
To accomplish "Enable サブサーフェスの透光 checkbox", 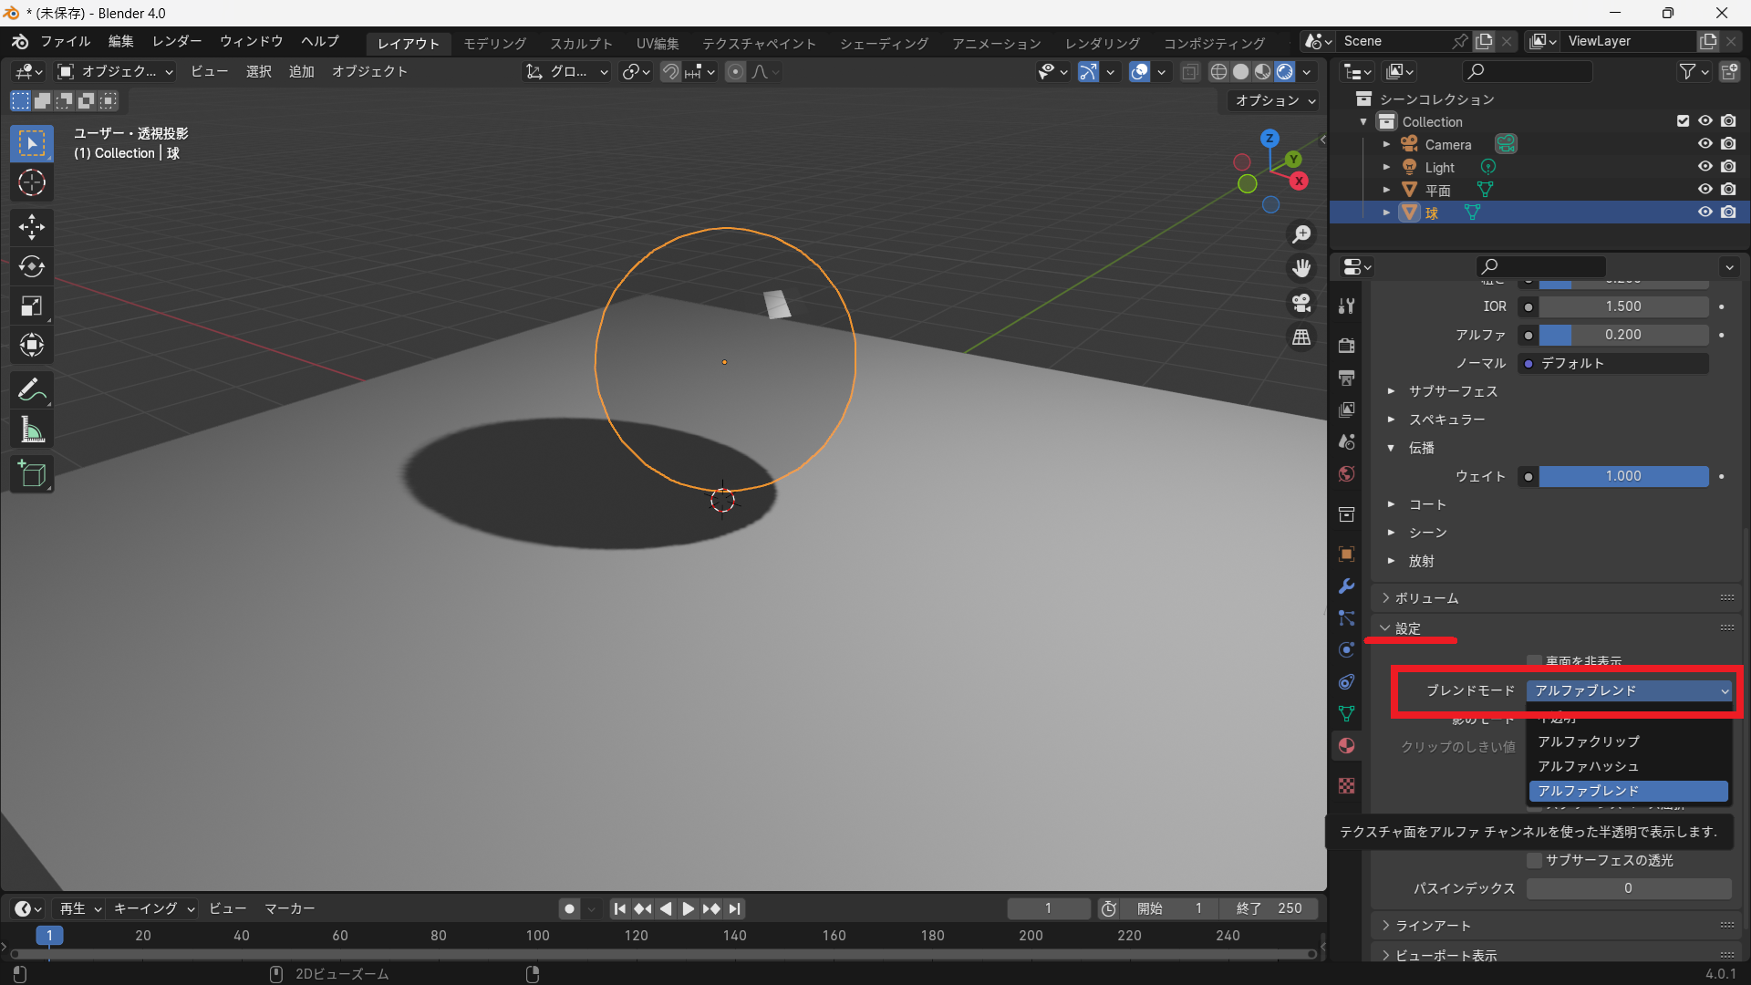I will point(1535,860).
